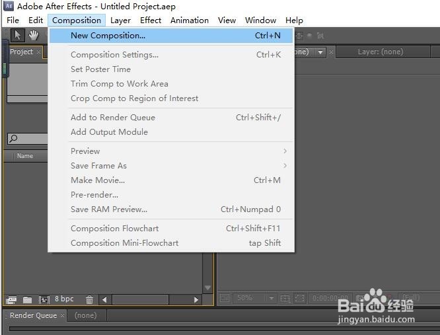Toggle the mask visibility icon in viewer
Screen dimensions: 440x335
tap(300, 298)
